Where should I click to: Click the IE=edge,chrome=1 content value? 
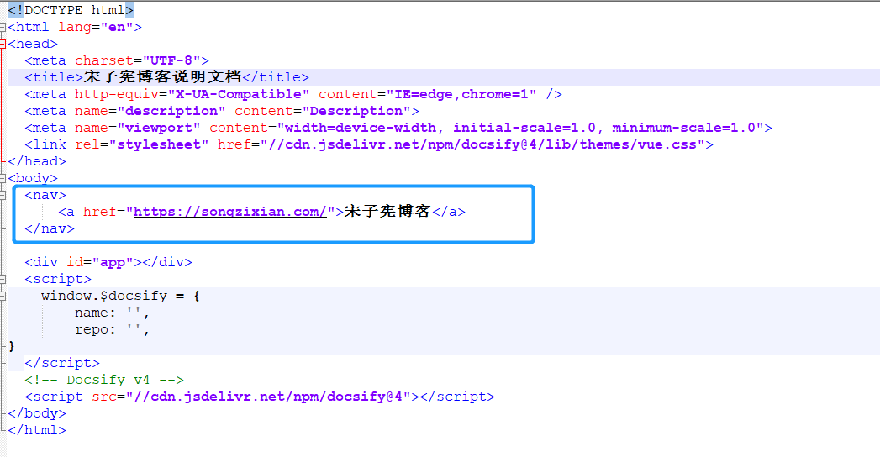461,94
